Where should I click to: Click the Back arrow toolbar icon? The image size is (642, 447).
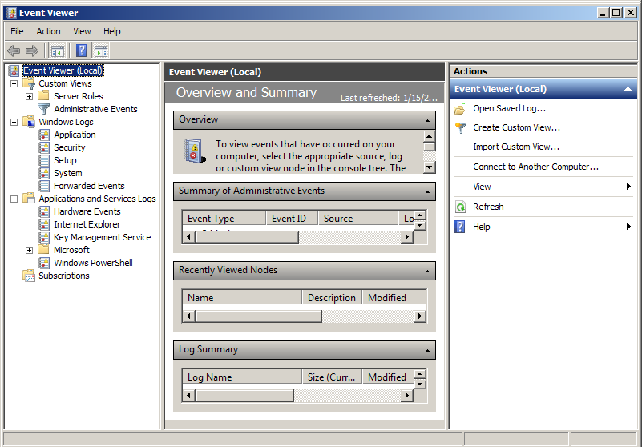click(x=14, y=50)
